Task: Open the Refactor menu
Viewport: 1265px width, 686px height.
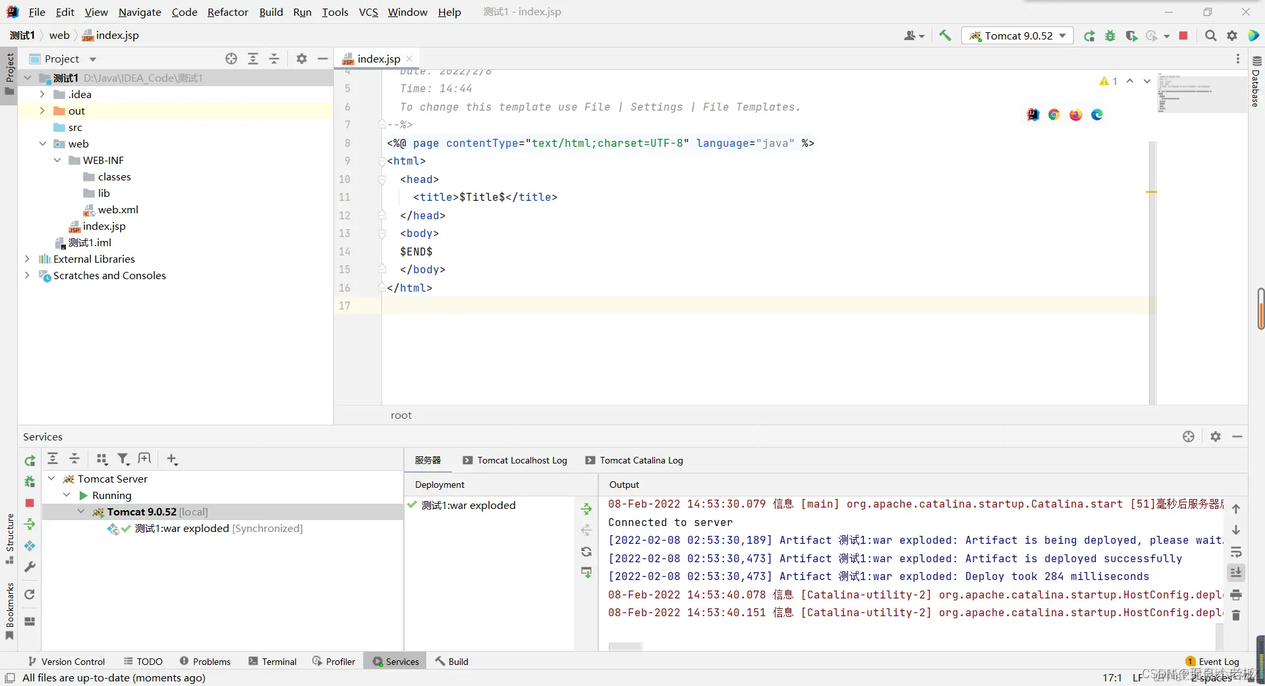Action: (x=228, y=12)
